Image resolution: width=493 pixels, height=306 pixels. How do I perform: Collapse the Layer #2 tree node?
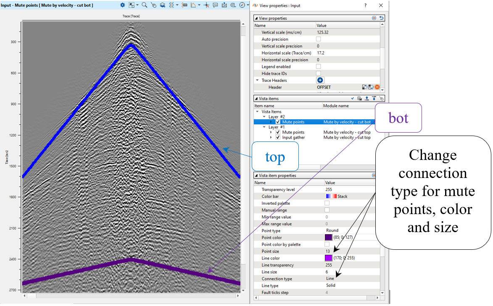point(265,117)
